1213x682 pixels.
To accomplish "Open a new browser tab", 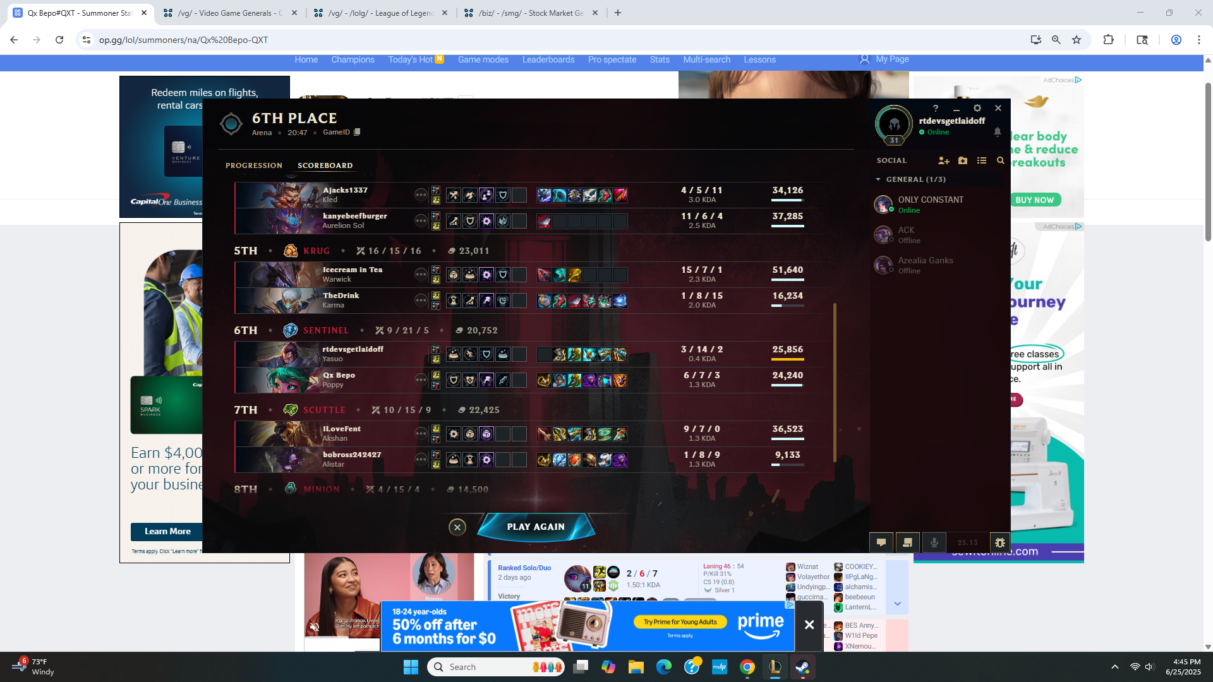I will [x=618, y=13].
